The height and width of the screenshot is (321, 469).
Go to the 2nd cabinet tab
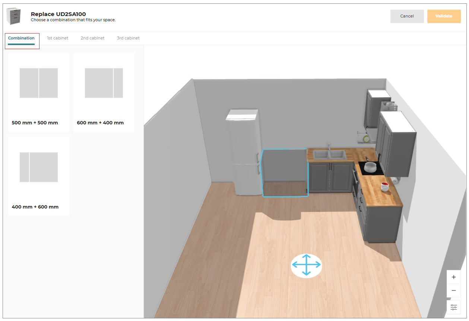[x=92, y=38]
